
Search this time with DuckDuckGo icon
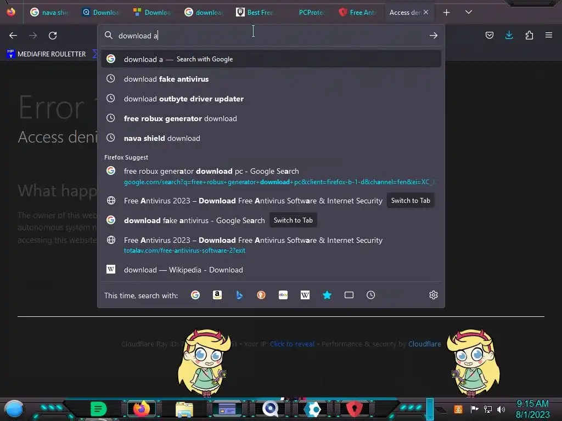click(x=261, y=295)
